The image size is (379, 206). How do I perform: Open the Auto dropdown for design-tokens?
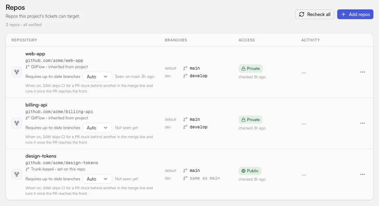click(98, 179)
